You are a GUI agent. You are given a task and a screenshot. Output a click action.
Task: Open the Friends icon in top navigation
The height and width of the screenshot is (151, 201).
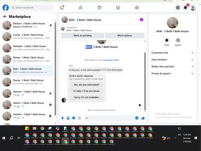[80, 8]
